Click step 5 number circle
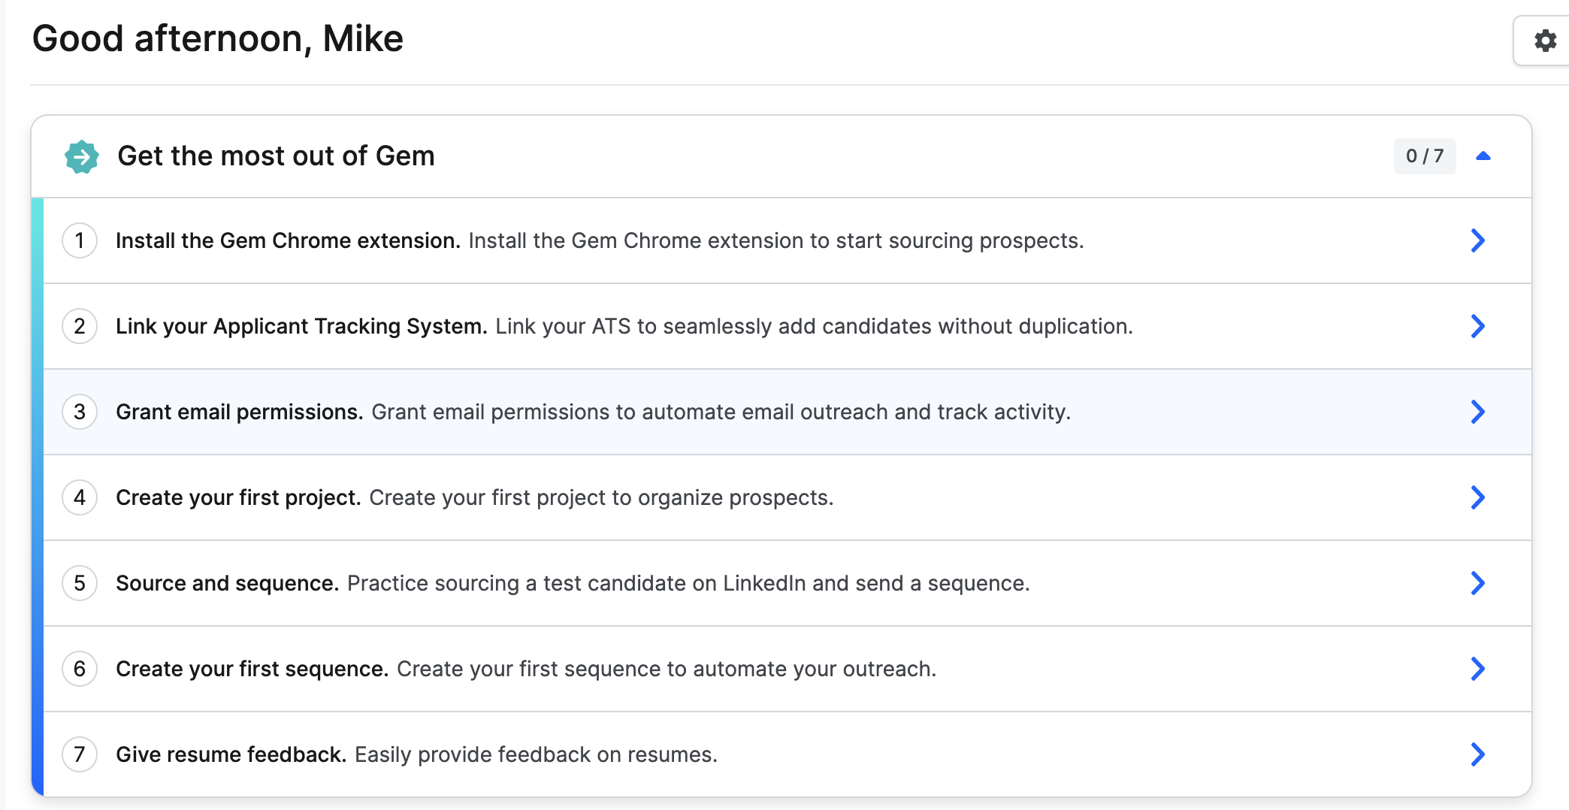 80,583
